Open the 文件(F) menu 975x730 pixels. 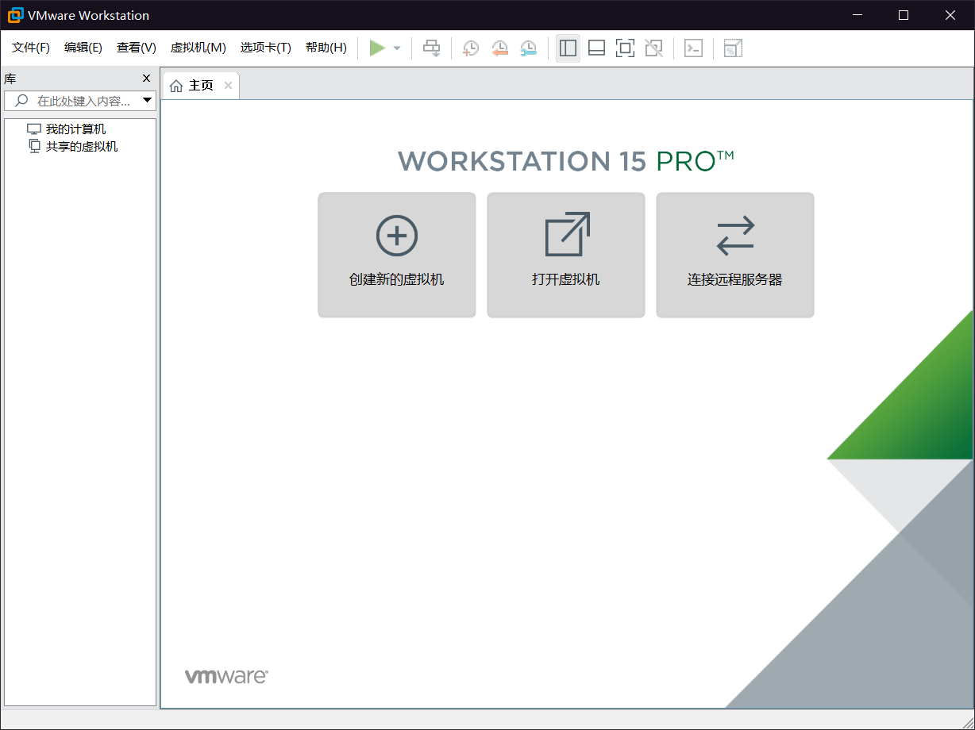click(x=31, y=48)
